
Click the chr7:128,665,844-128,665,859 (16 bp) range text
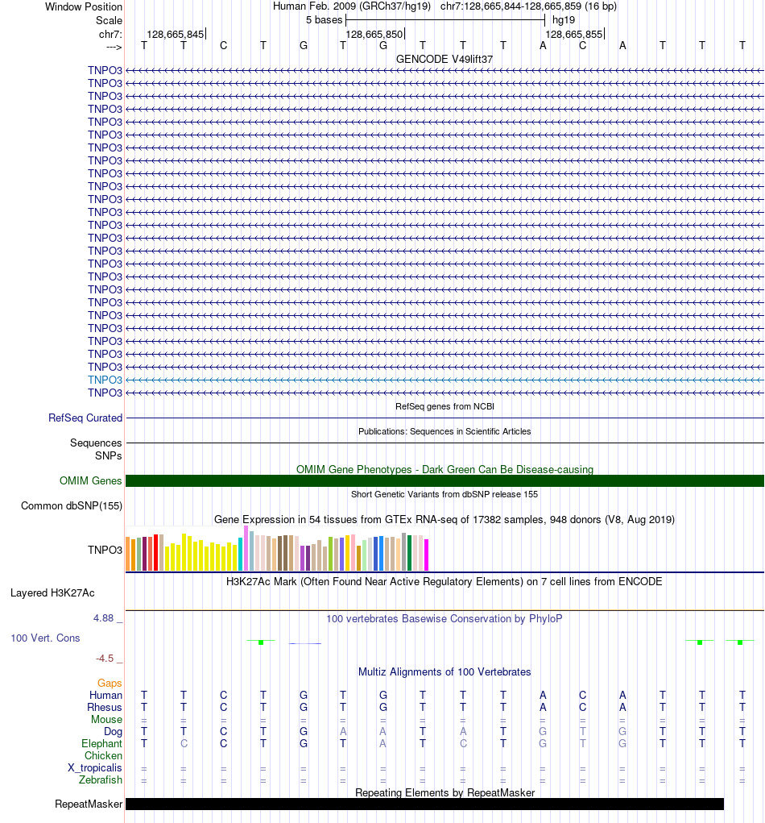click(x=528, y=6)
